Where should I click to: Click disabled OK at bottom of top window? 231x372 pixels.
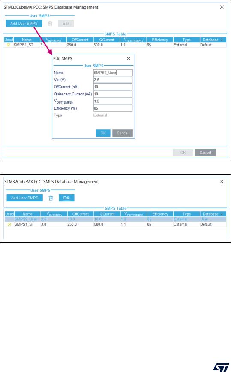(183, 152)
